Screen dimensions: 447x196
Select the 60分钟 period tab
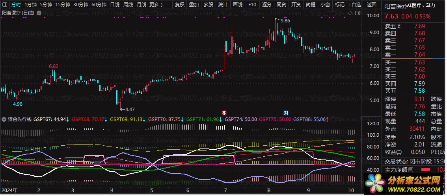click(99, 5)
